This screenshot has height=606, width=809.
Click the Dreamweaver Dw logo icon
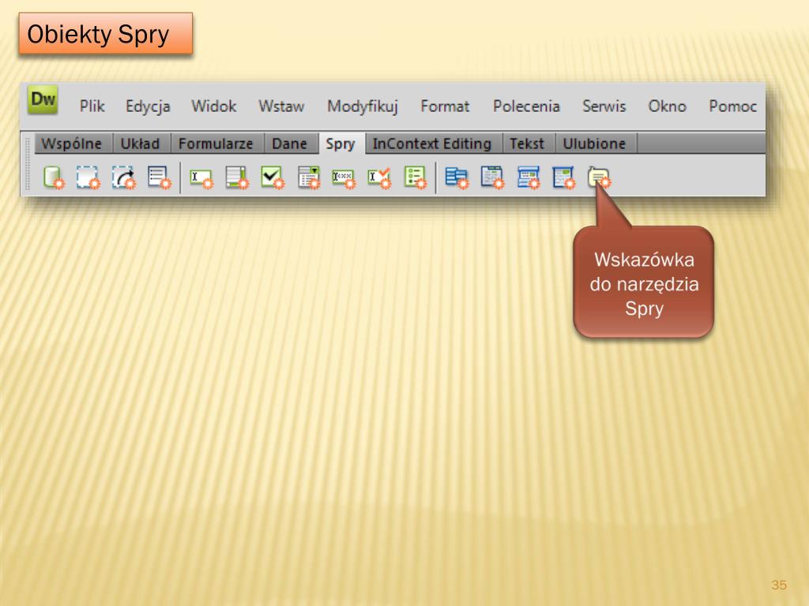tap(43, 99)
